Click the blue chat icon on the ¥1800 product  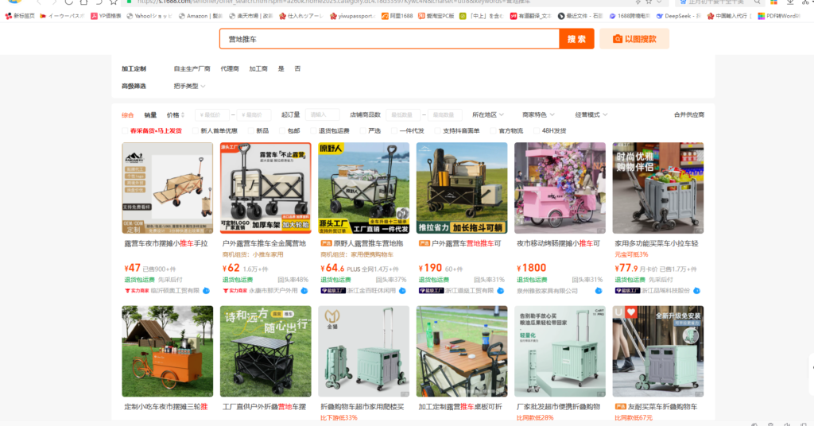(598, 291)
